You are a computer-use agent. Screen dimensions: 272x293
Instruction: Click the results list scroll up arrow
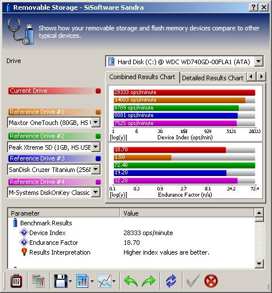[x=259, y=213]
